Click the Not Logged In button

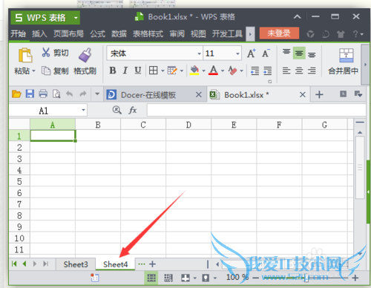(279, 33)
